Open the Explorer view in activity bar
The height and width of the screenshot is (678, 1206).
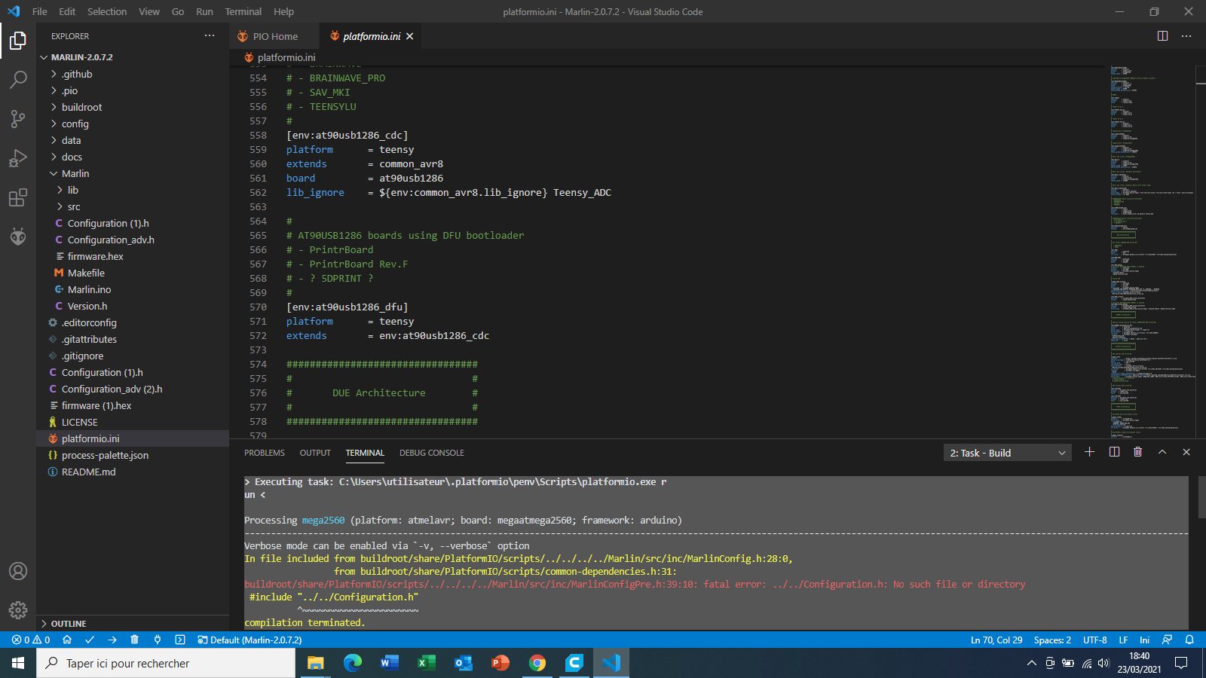(x=18, y=41)
